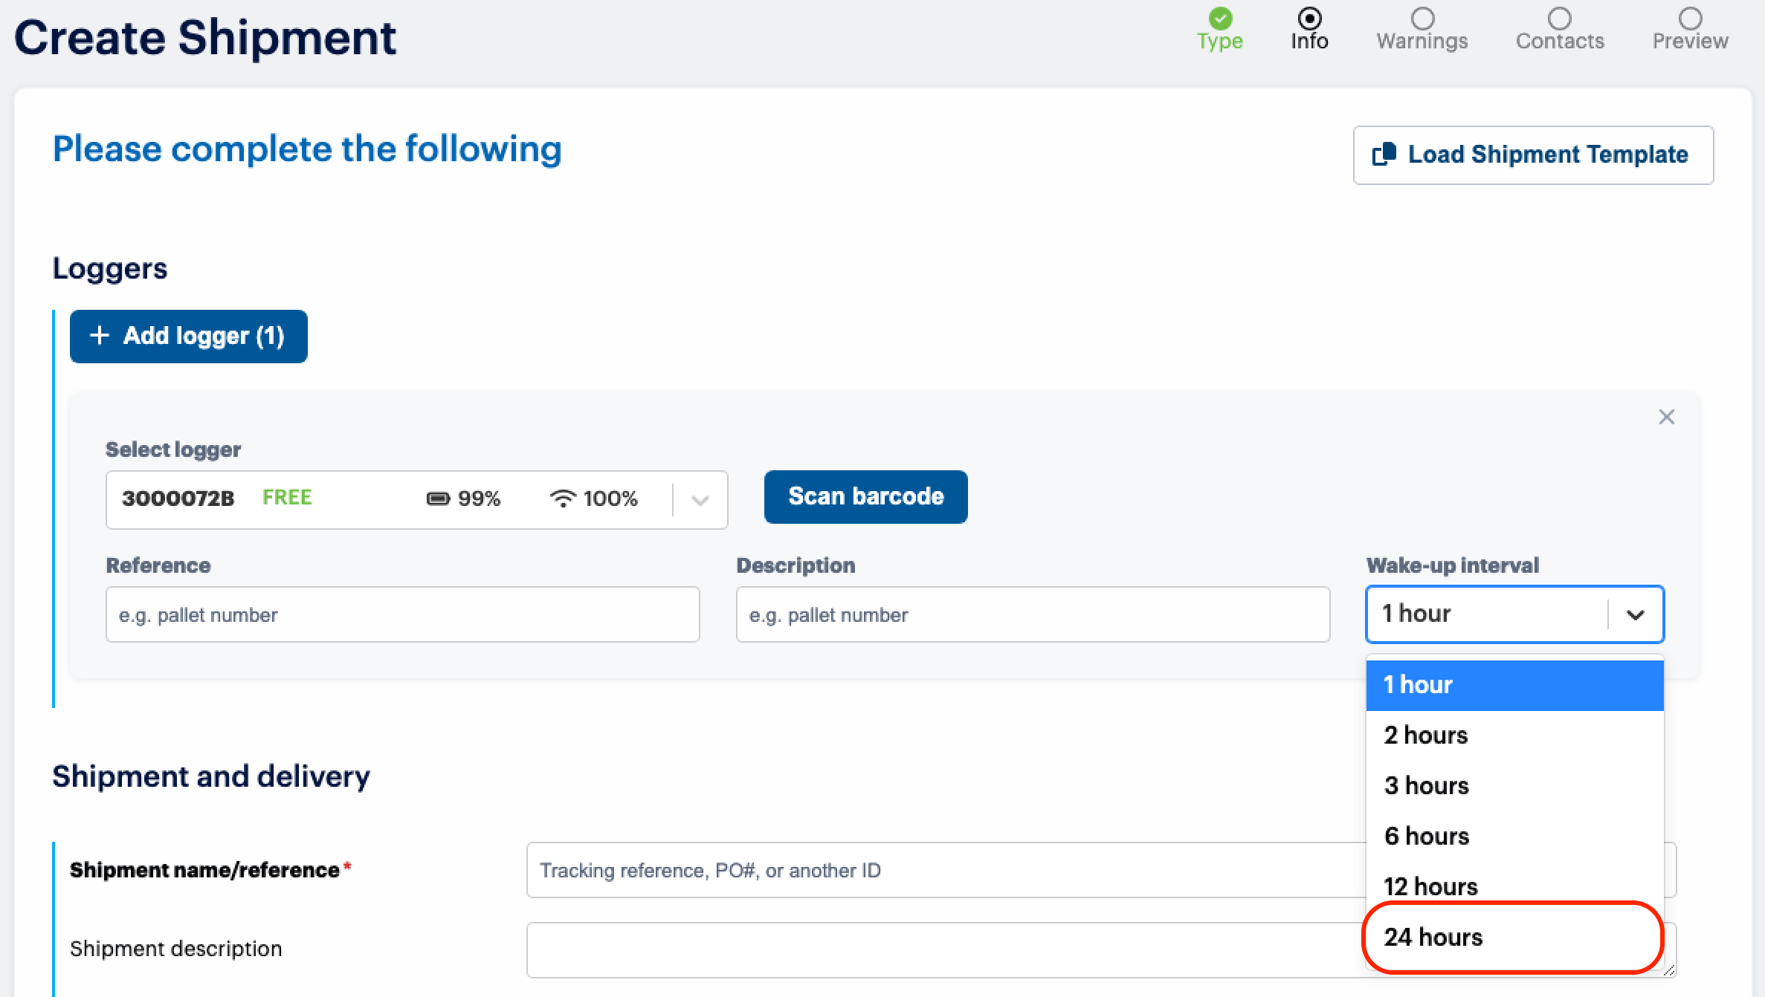Viewport: 1765px width, 997px height.
Task: Click the plus icon on Add logger
Action: click(100, 336)
